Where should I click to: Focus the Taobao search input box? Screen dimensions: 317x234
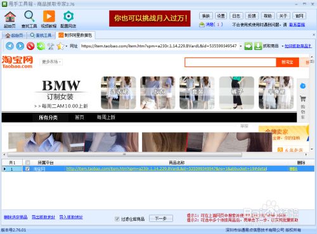click(x=230, y=62)
